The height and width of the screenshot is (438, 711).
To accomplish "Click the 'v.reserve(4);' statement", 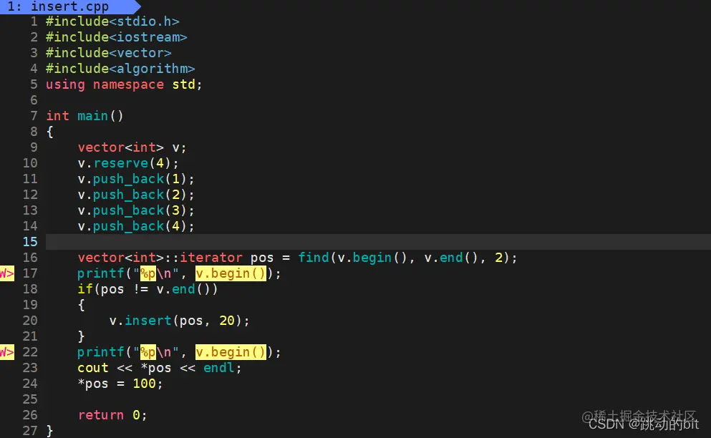I will tap(128, 163).
